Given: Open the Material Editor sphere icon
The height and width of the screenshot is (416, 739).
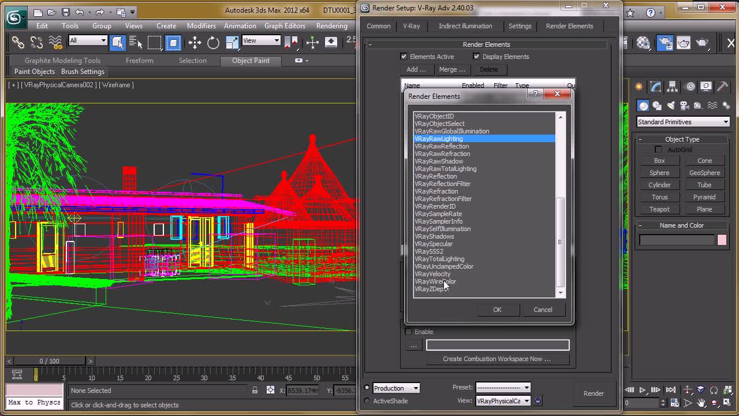Looking at the screenshot, I should click(643, 43).
